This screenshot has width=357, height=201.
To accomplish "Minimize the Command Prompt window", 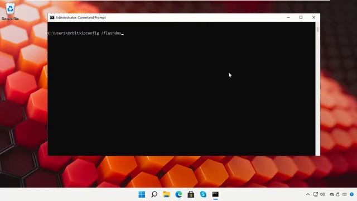I will (288, 17).
